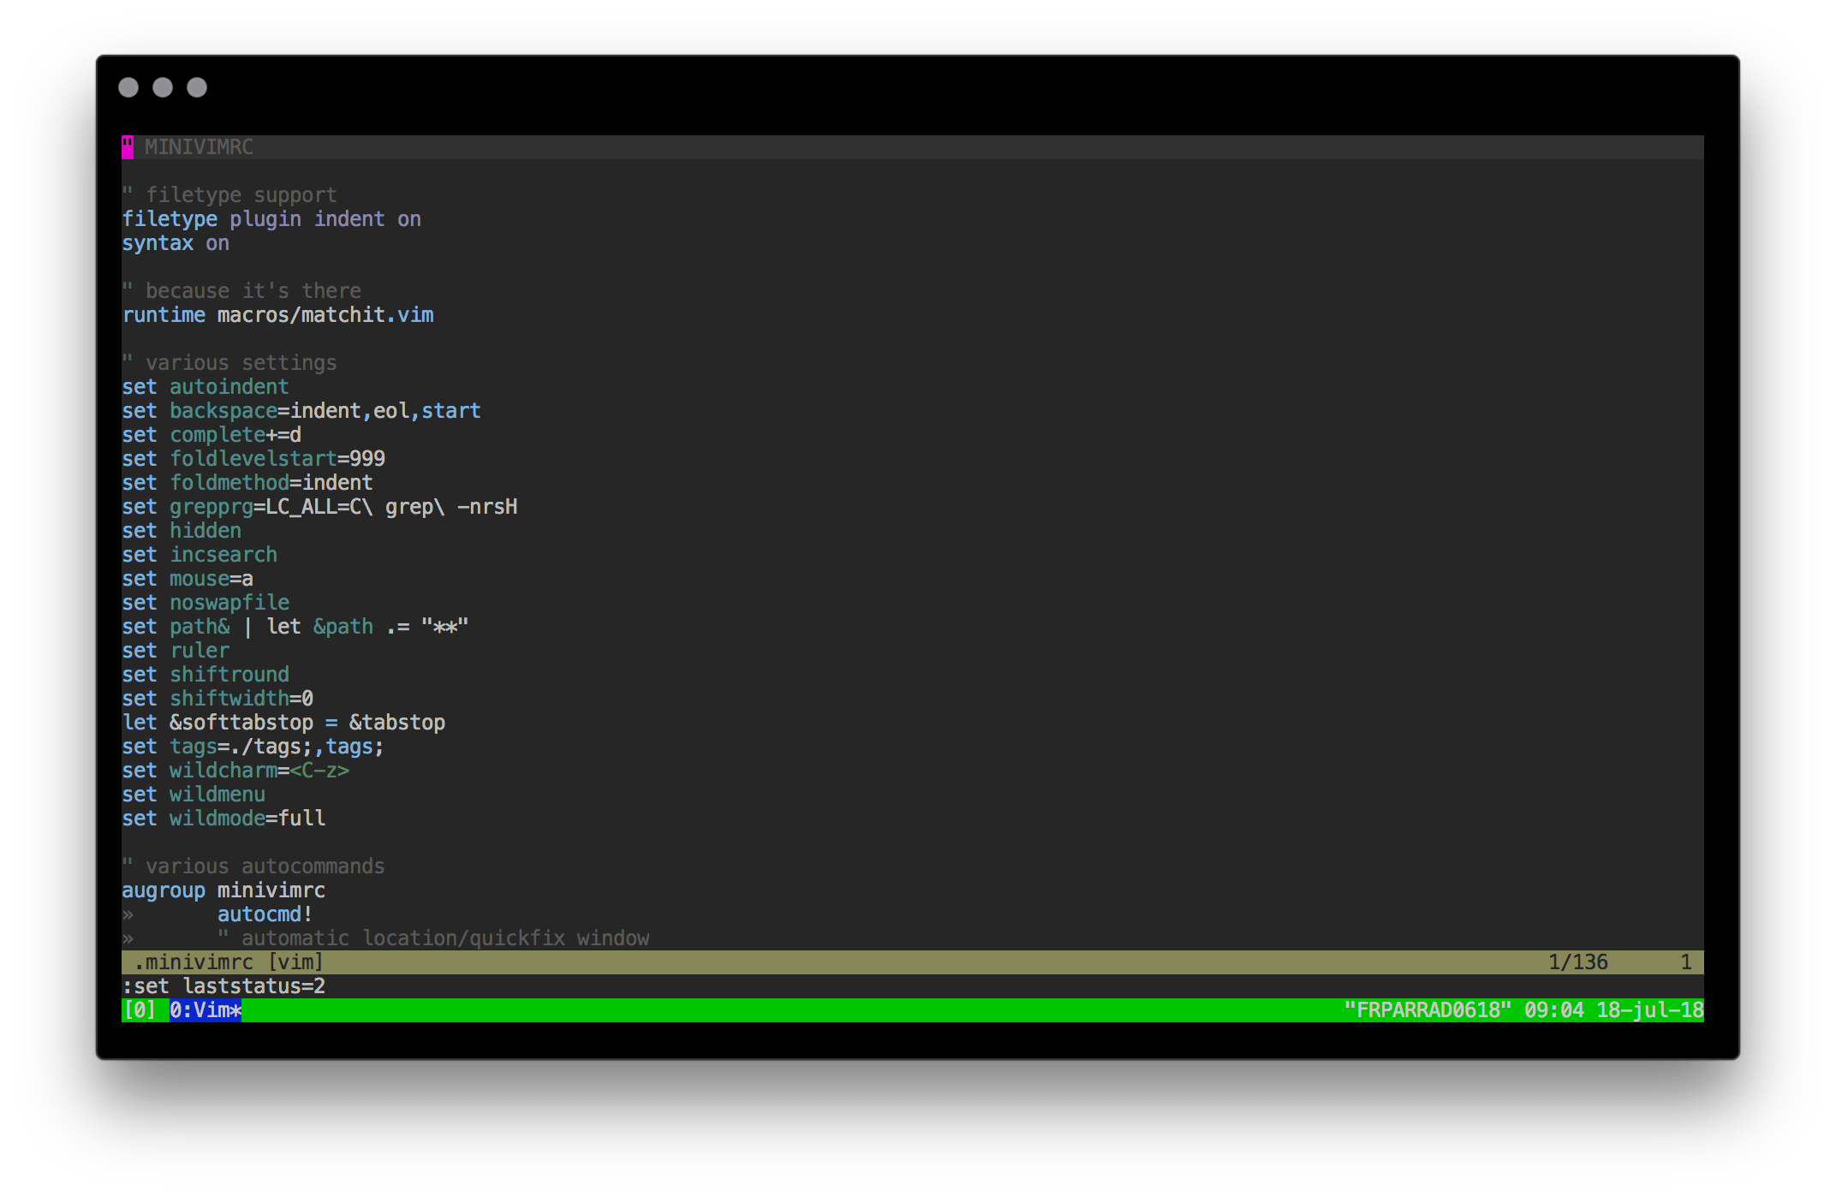Click the set wildcharm=<C-z> line
The width and height of the screenshot is (1836, 1197).
235,771
